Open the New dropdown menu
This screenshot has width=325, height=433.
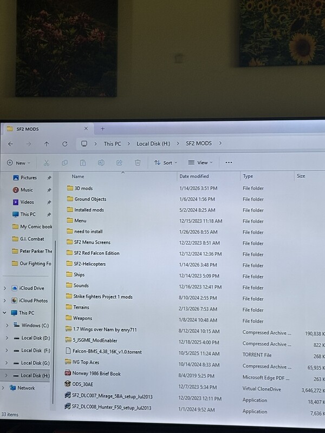(18, 163)
